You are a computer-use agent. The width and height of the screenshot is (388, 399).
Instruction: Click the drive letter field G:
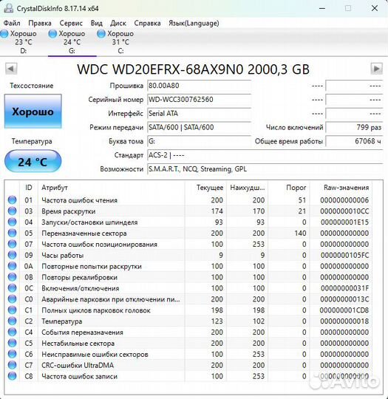pos(199,141)
